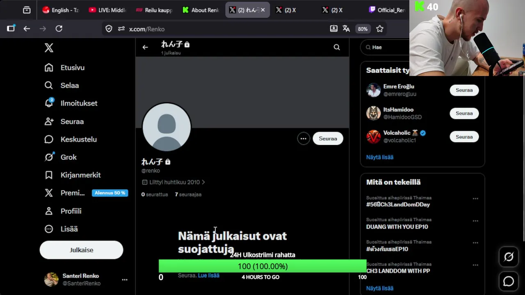
Task: Open options for DUANG WITH YOU EP10 trend
Action: point(475,221)
